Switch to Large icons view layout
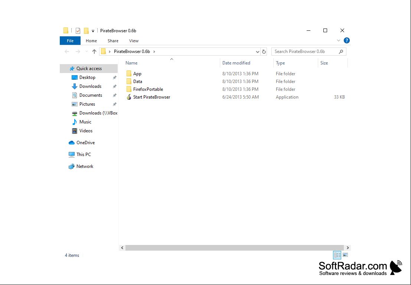 [x=345, y=255]
